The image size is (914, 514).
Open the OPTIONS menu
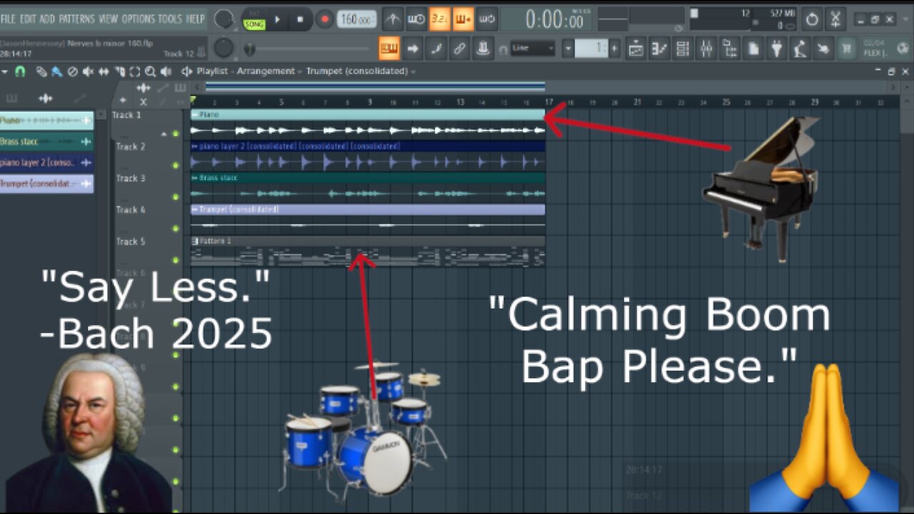[x=139, y=19]
